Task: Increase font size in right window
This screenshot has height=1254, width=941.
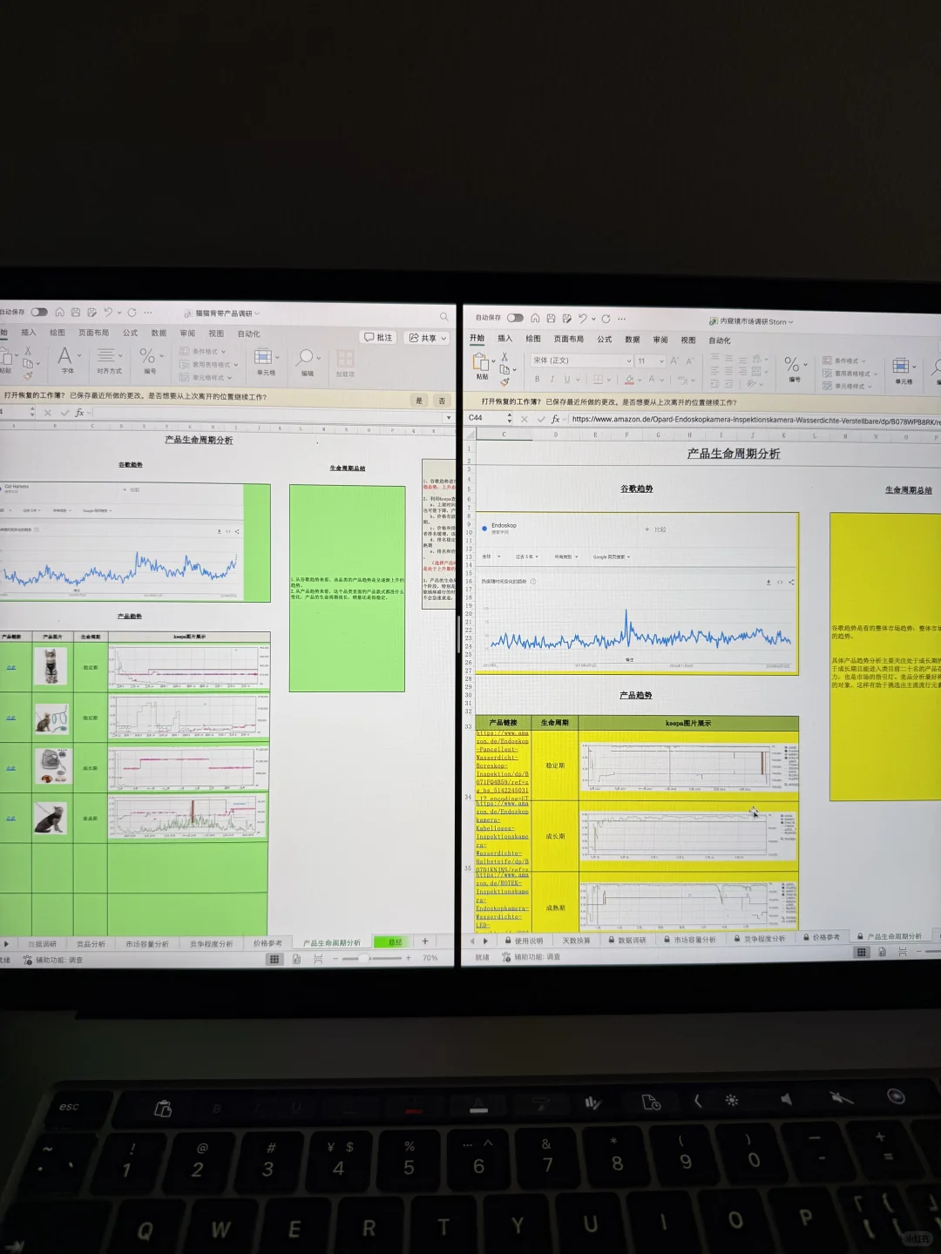Action: pyautogui.click(x=674, y=361)
